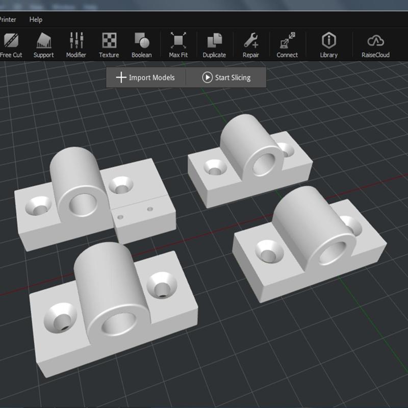Open the Printer menu
This screenshot has height=408, width=408.
[8, 19]
